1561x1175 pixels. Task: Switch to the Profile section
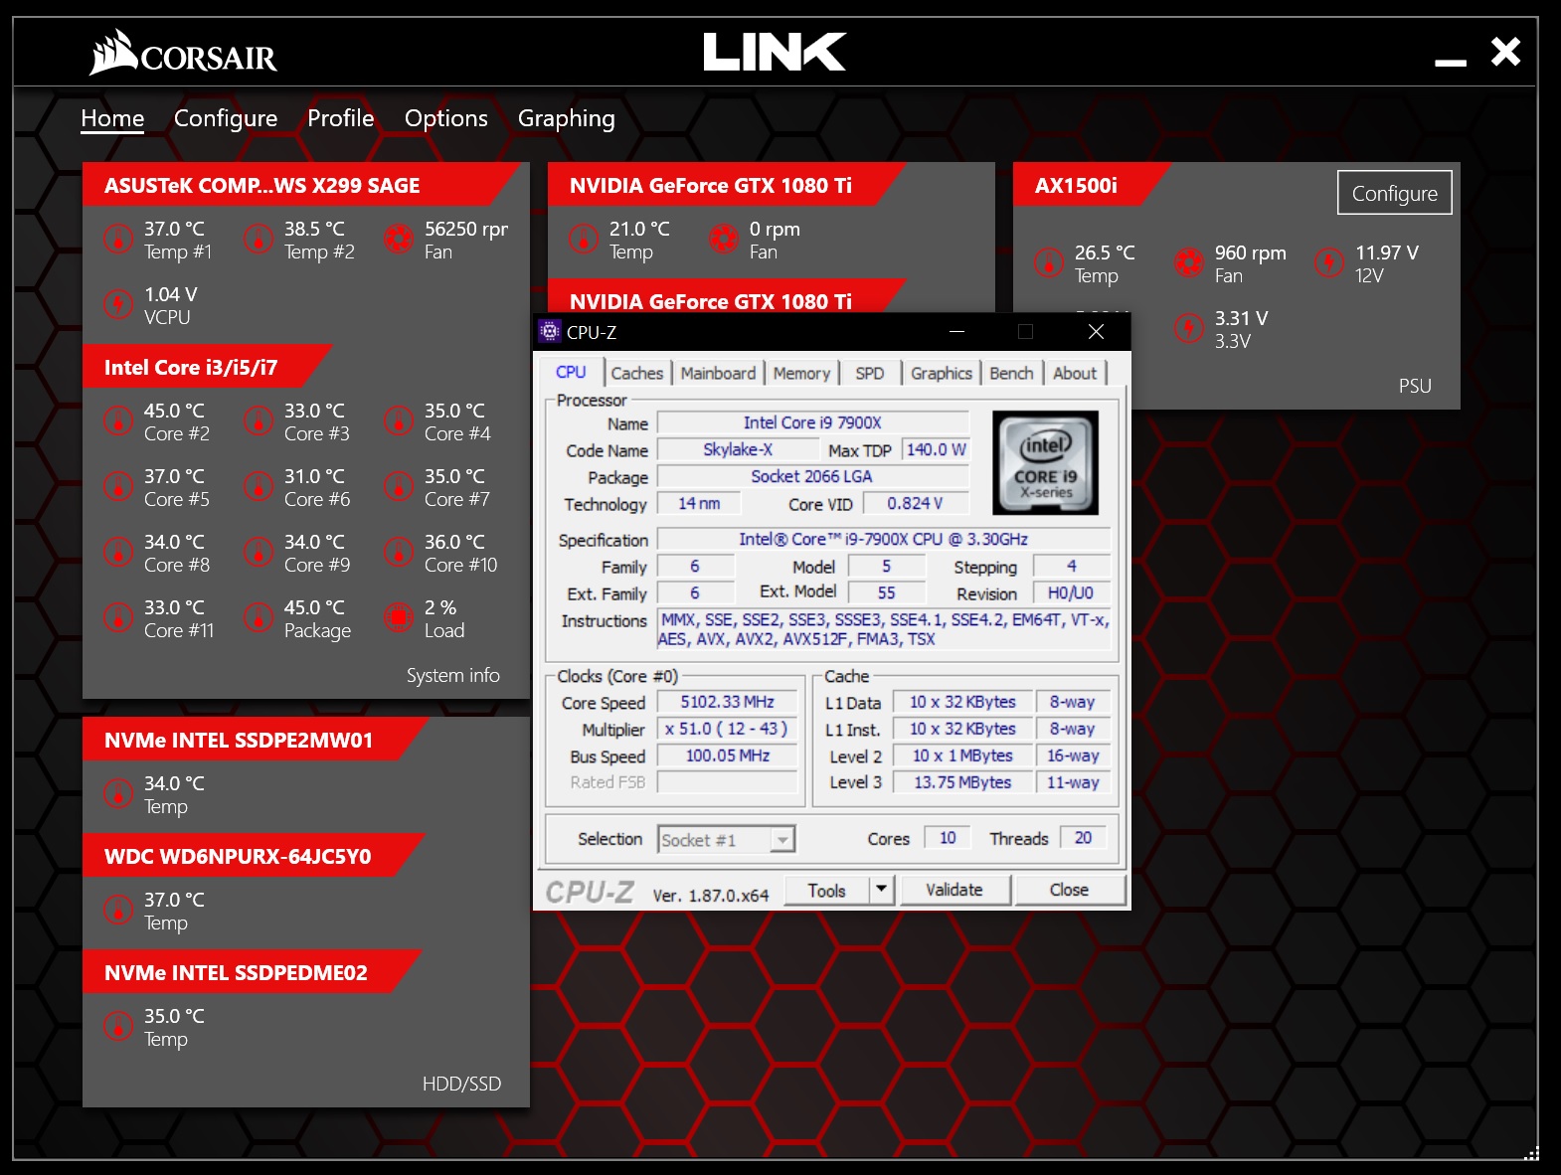pos(340,118)
